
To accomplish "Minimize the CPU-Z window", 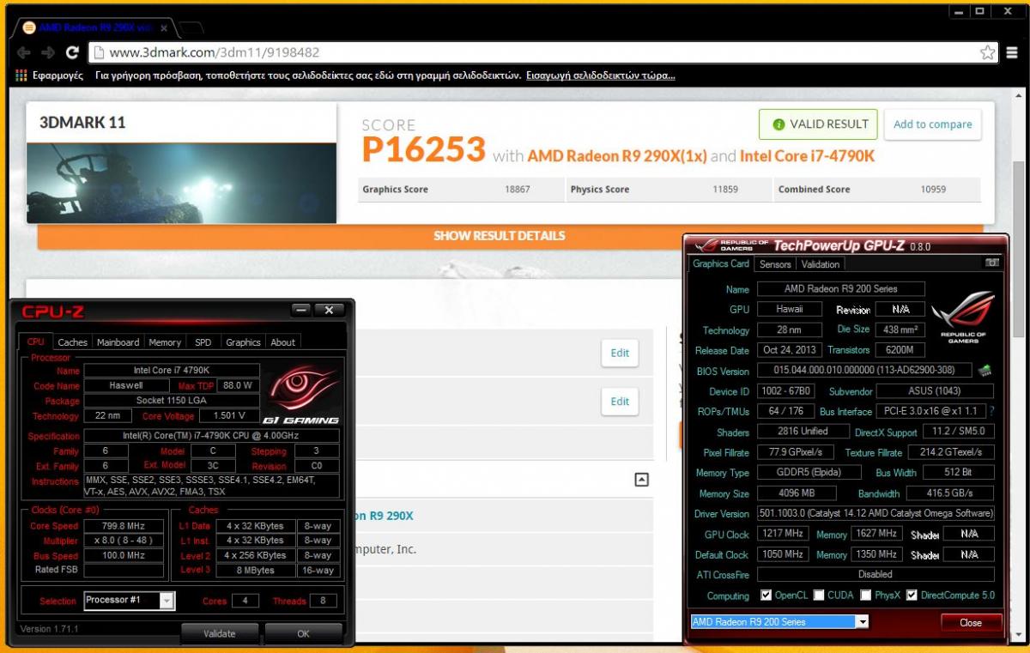I will [300, 310].
